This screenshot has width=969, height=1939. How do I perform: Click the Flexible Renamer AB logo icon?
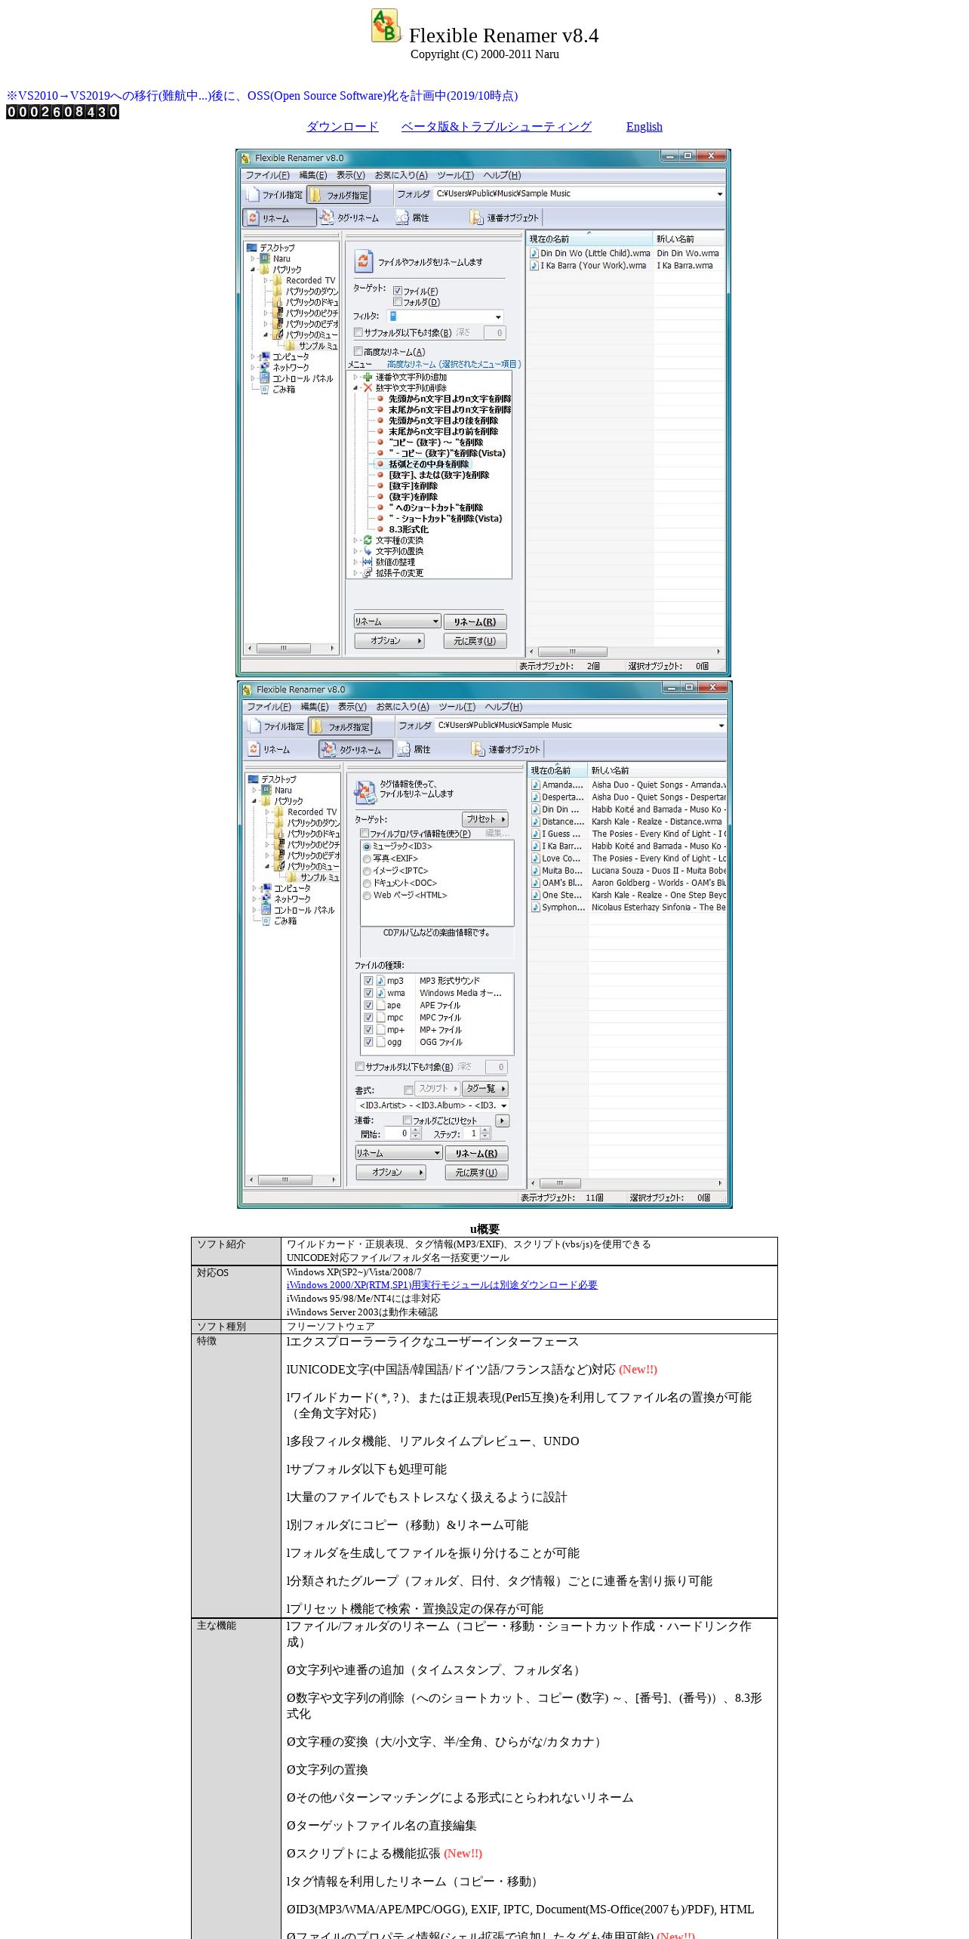click(386, 26)
